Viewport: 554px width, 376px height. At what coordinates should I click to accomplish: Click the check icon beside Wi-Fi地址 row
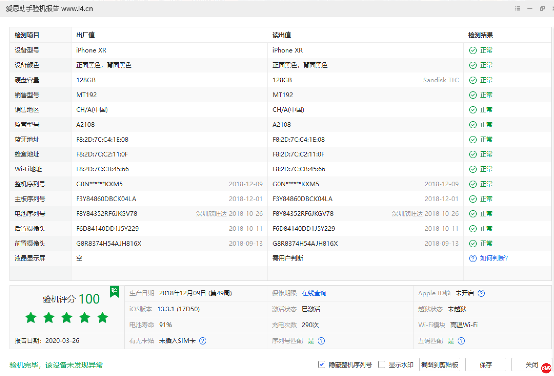472,169
